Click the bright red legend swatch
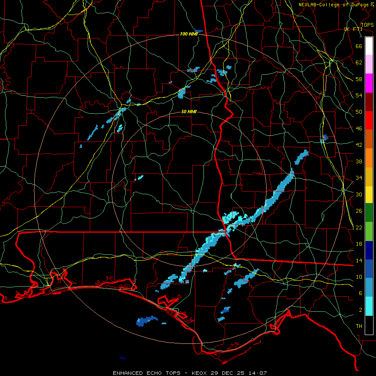Screen dimensions: 376x376 [x=369, y=120]
